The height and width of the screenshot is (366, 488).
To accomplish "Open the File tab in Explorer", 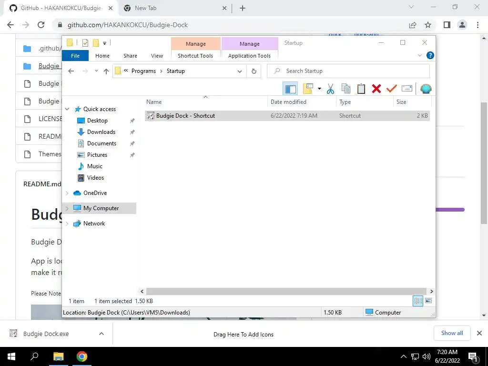I will 75,56.
